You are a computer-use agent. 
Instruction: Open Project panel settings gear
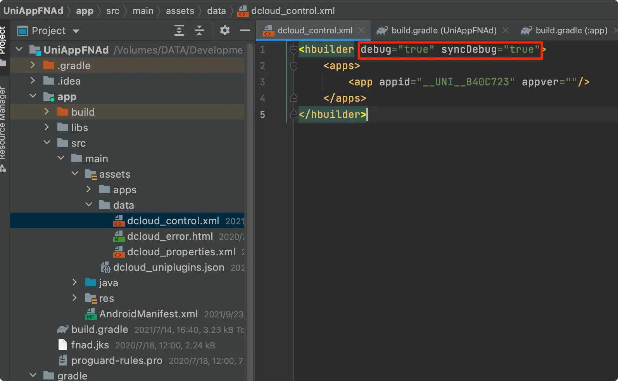click(x=225, y=30)
